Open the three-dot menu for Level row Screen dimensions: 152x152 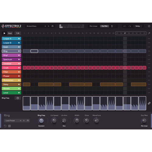pos(149,93)
